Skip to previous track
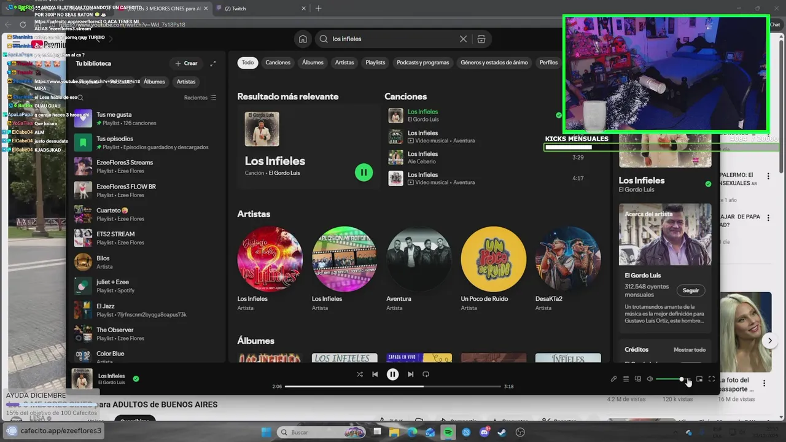Screen dimensions: 786x442 [375, 374]
